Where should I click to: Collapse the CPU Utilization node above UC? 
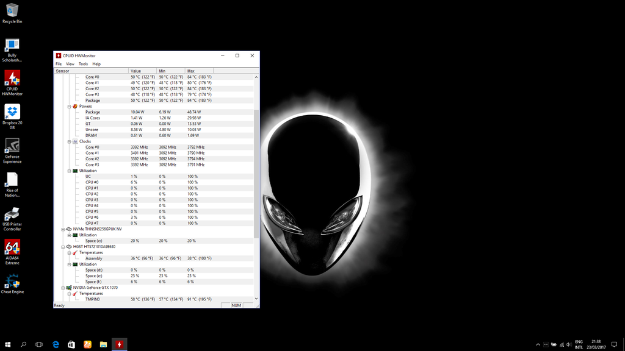click(69, 171)
